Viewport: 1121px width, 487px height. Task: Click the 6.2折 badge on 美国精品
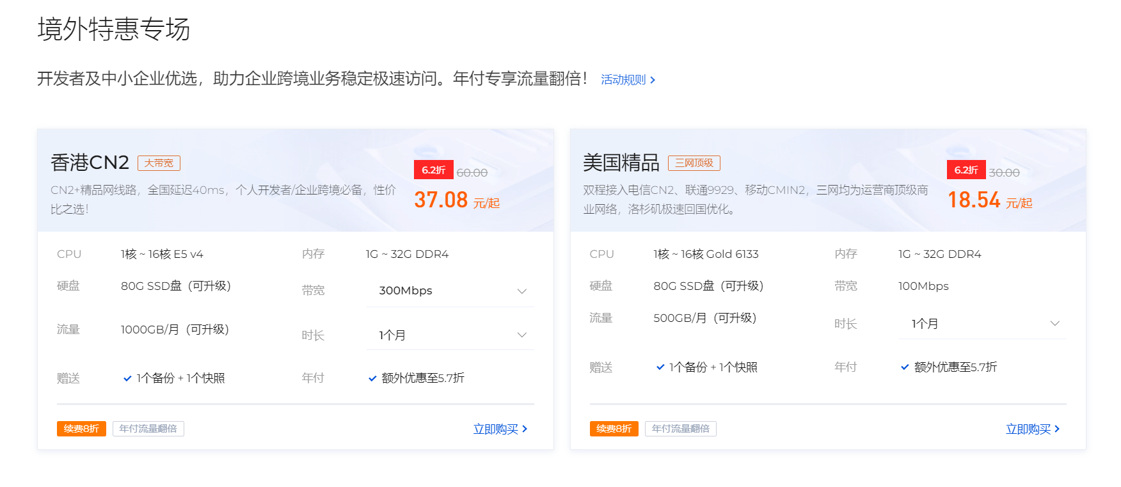966,170
